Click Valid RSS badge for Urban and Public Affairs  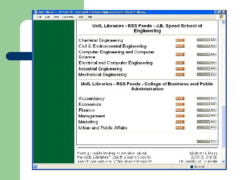click(206, 127)
